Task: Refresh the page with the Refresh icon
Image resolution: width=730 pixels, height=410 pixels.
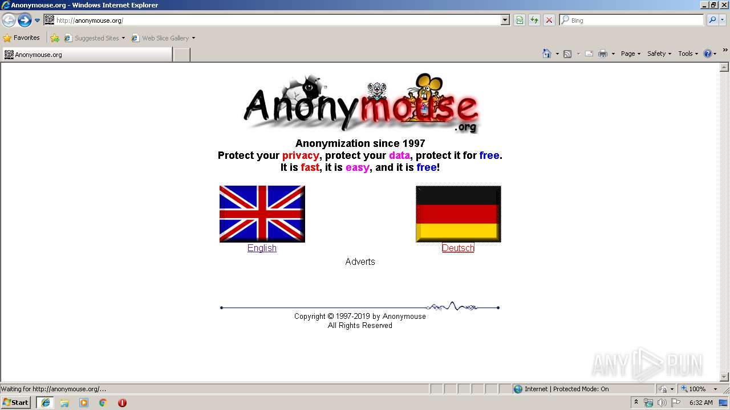Action: pyautogui.click(x=534, y=20)
